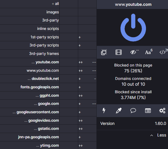
Task: Click the 'Domains connected' label
Action: pos(133,78)
